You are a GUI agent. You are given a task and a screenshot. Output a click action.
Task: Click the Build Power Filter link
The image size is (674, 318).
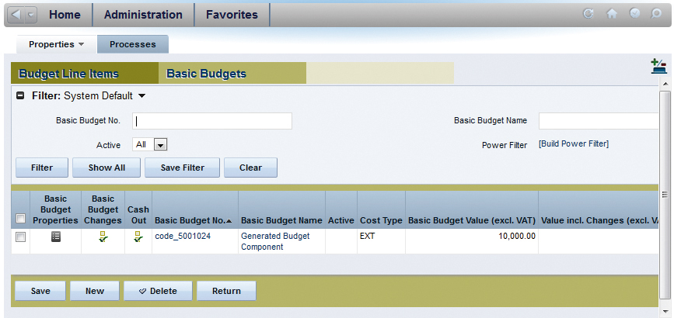pyautogui.click(x=574, y=144)
